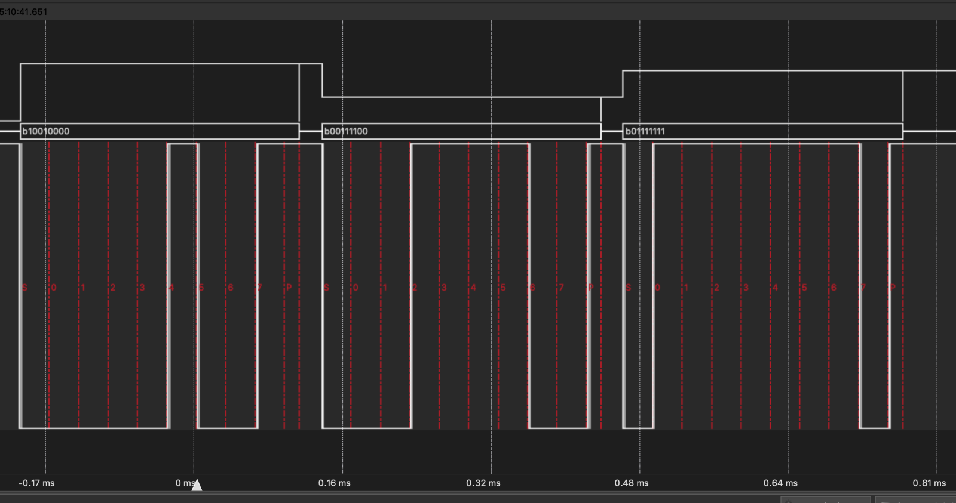Click the 0.32 ms time axis label
956x503 pixels.
(483, 483)
